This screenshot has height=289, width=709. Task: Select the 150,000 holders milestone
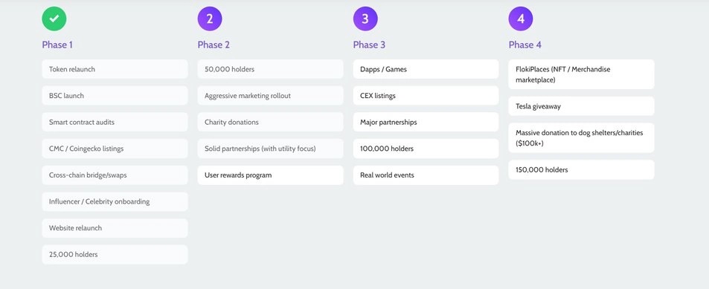(x=582, y=170)
